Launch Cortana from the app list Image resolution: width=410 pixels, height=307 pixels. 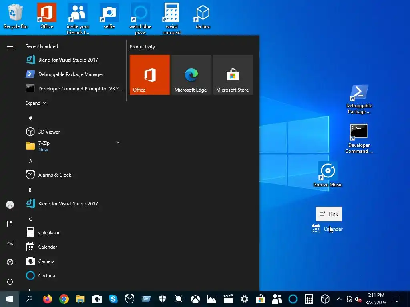(73, 276)
